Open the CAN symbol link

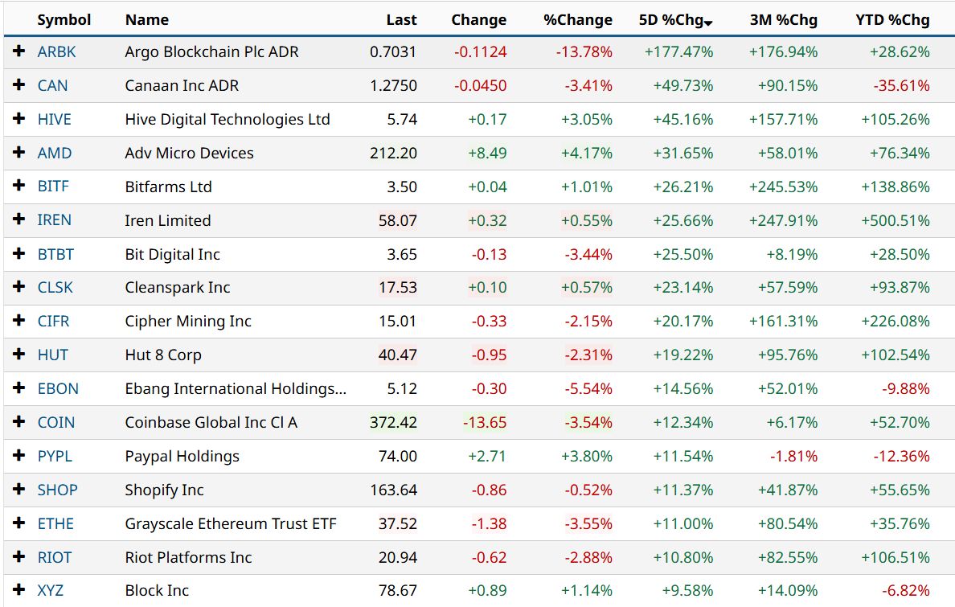point(53,85)
